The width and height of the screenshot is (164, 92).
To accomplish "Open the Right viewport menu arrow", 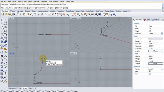I will 76,53.
